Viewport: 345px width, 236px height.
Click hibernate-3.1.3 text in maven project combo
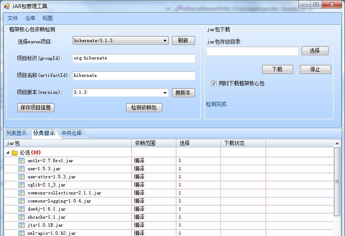coord(93,40)
